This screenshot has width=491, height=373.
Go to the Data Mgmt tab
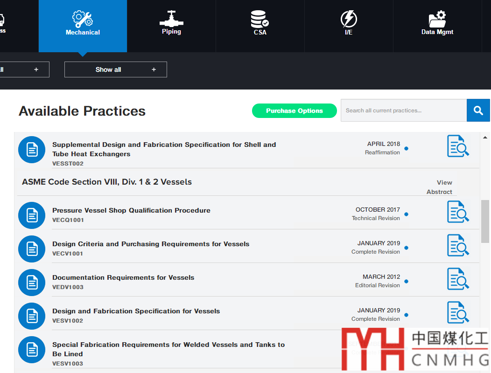click(x=437, y=26)
